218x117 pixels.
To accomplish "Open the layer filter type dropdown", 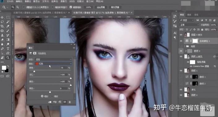I will click(186, 20).
